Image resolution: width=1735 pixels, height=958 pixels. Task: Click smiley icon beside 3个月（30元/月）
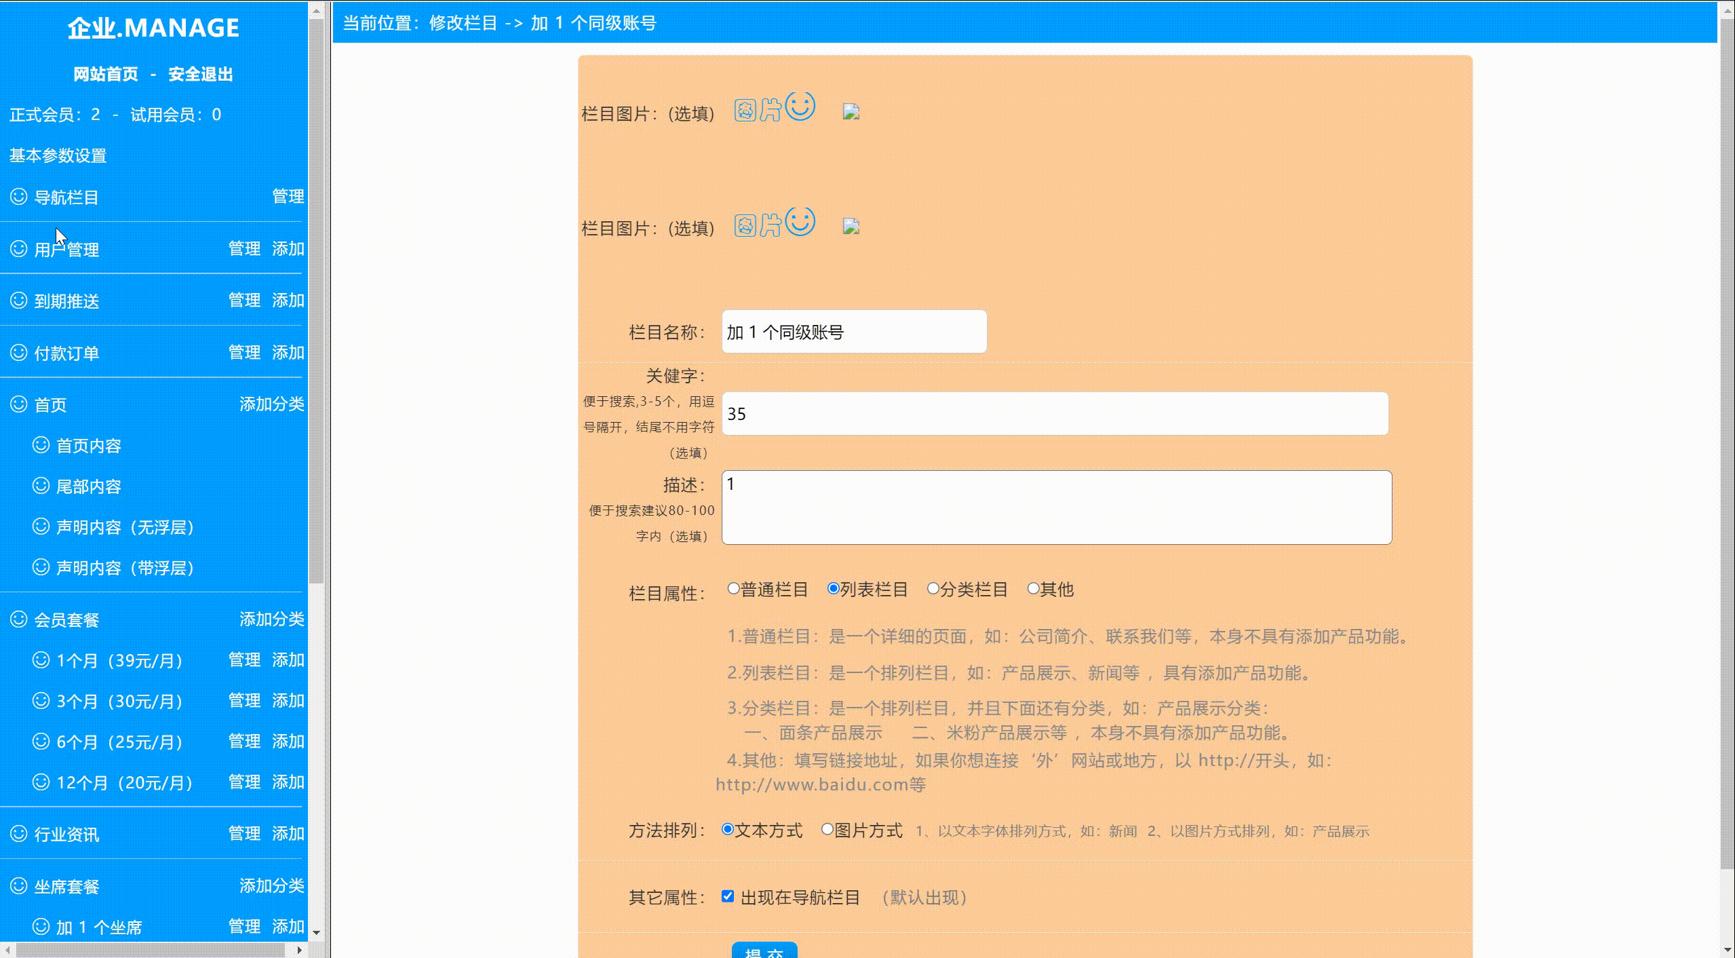click(41, 701)
